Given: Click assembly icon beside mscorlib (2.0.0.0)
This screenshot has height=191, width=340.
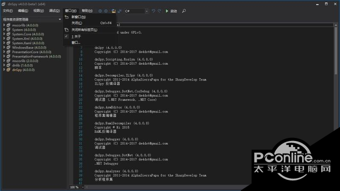Looking at the screenshot, I should point(8,61).
